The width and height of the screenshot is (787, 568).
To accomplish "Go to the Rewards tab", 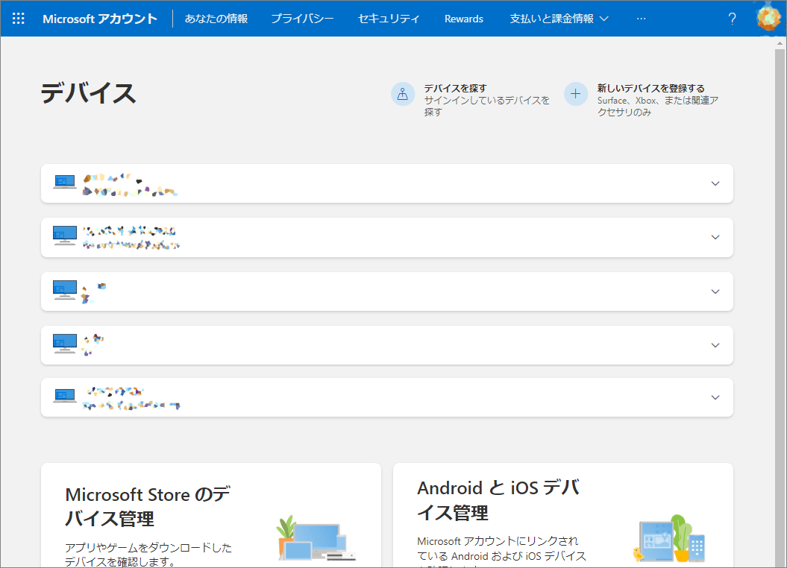I will tap(464, 19).
